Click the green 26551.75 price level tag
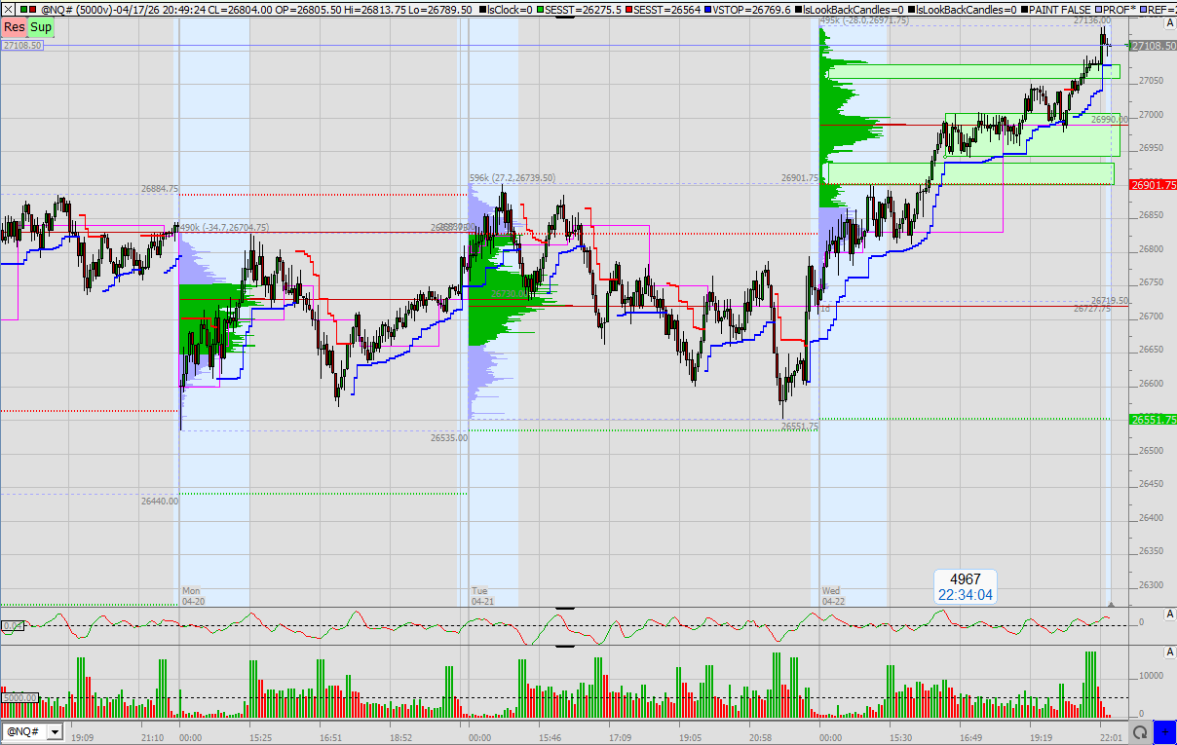 tap(1152, 420)
